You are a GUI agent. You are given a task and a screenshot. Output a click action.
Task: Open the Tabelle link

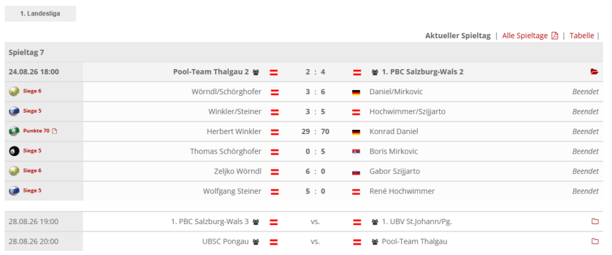pyautogui.click(x=582, y=36)
